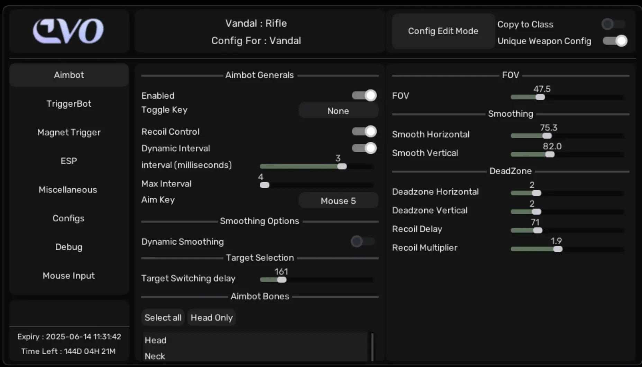
Task: Click the Select all bones button
Action: click(x=163, y=318)
